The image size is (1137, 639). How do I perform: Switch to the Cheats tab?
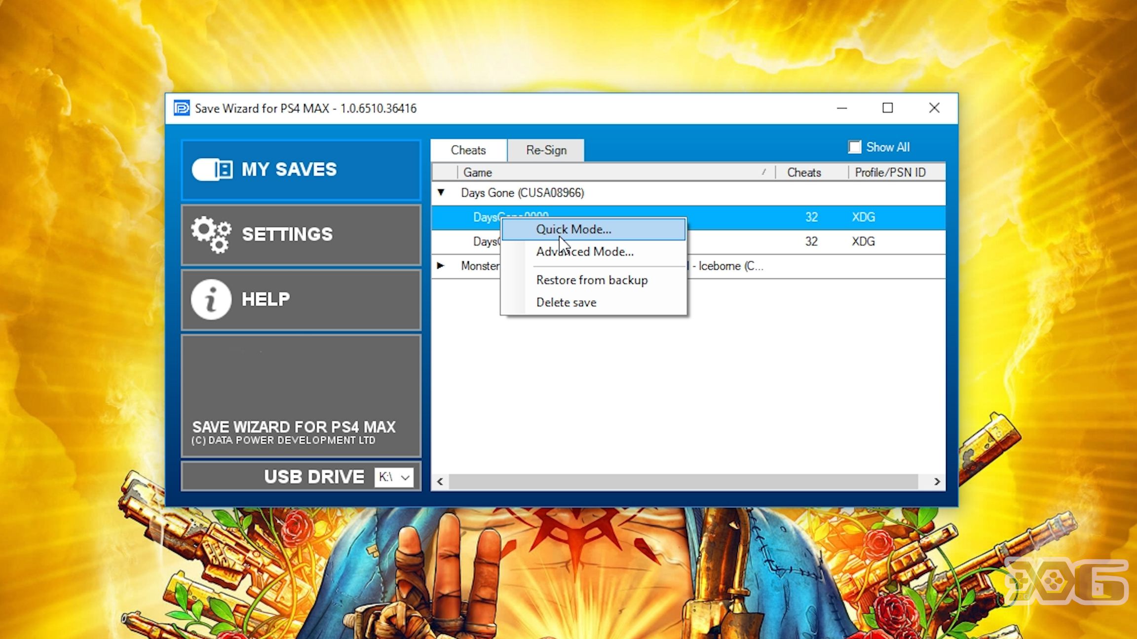click(x=468, y=150)
